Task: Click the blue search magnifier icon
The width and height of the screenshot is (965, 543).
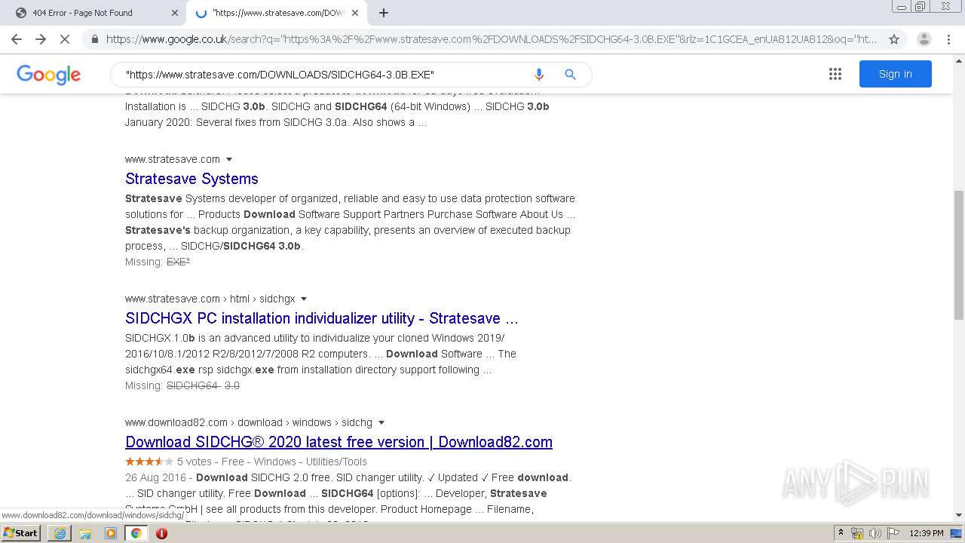Action: 570,75
